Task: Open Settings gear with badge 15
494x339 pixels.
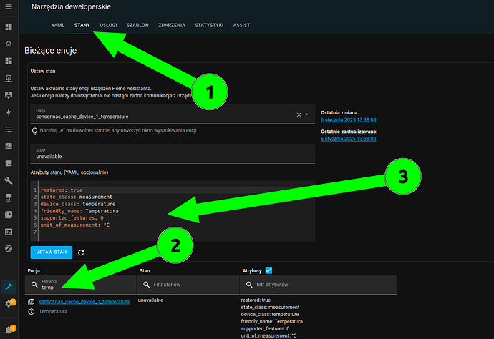Action: point(9,303)
